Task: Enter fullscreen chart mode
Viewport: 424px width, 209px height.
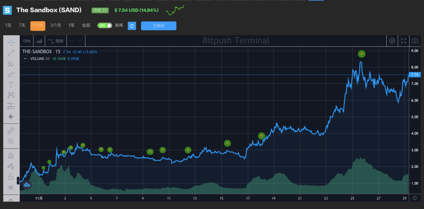Action: point(404,41)
